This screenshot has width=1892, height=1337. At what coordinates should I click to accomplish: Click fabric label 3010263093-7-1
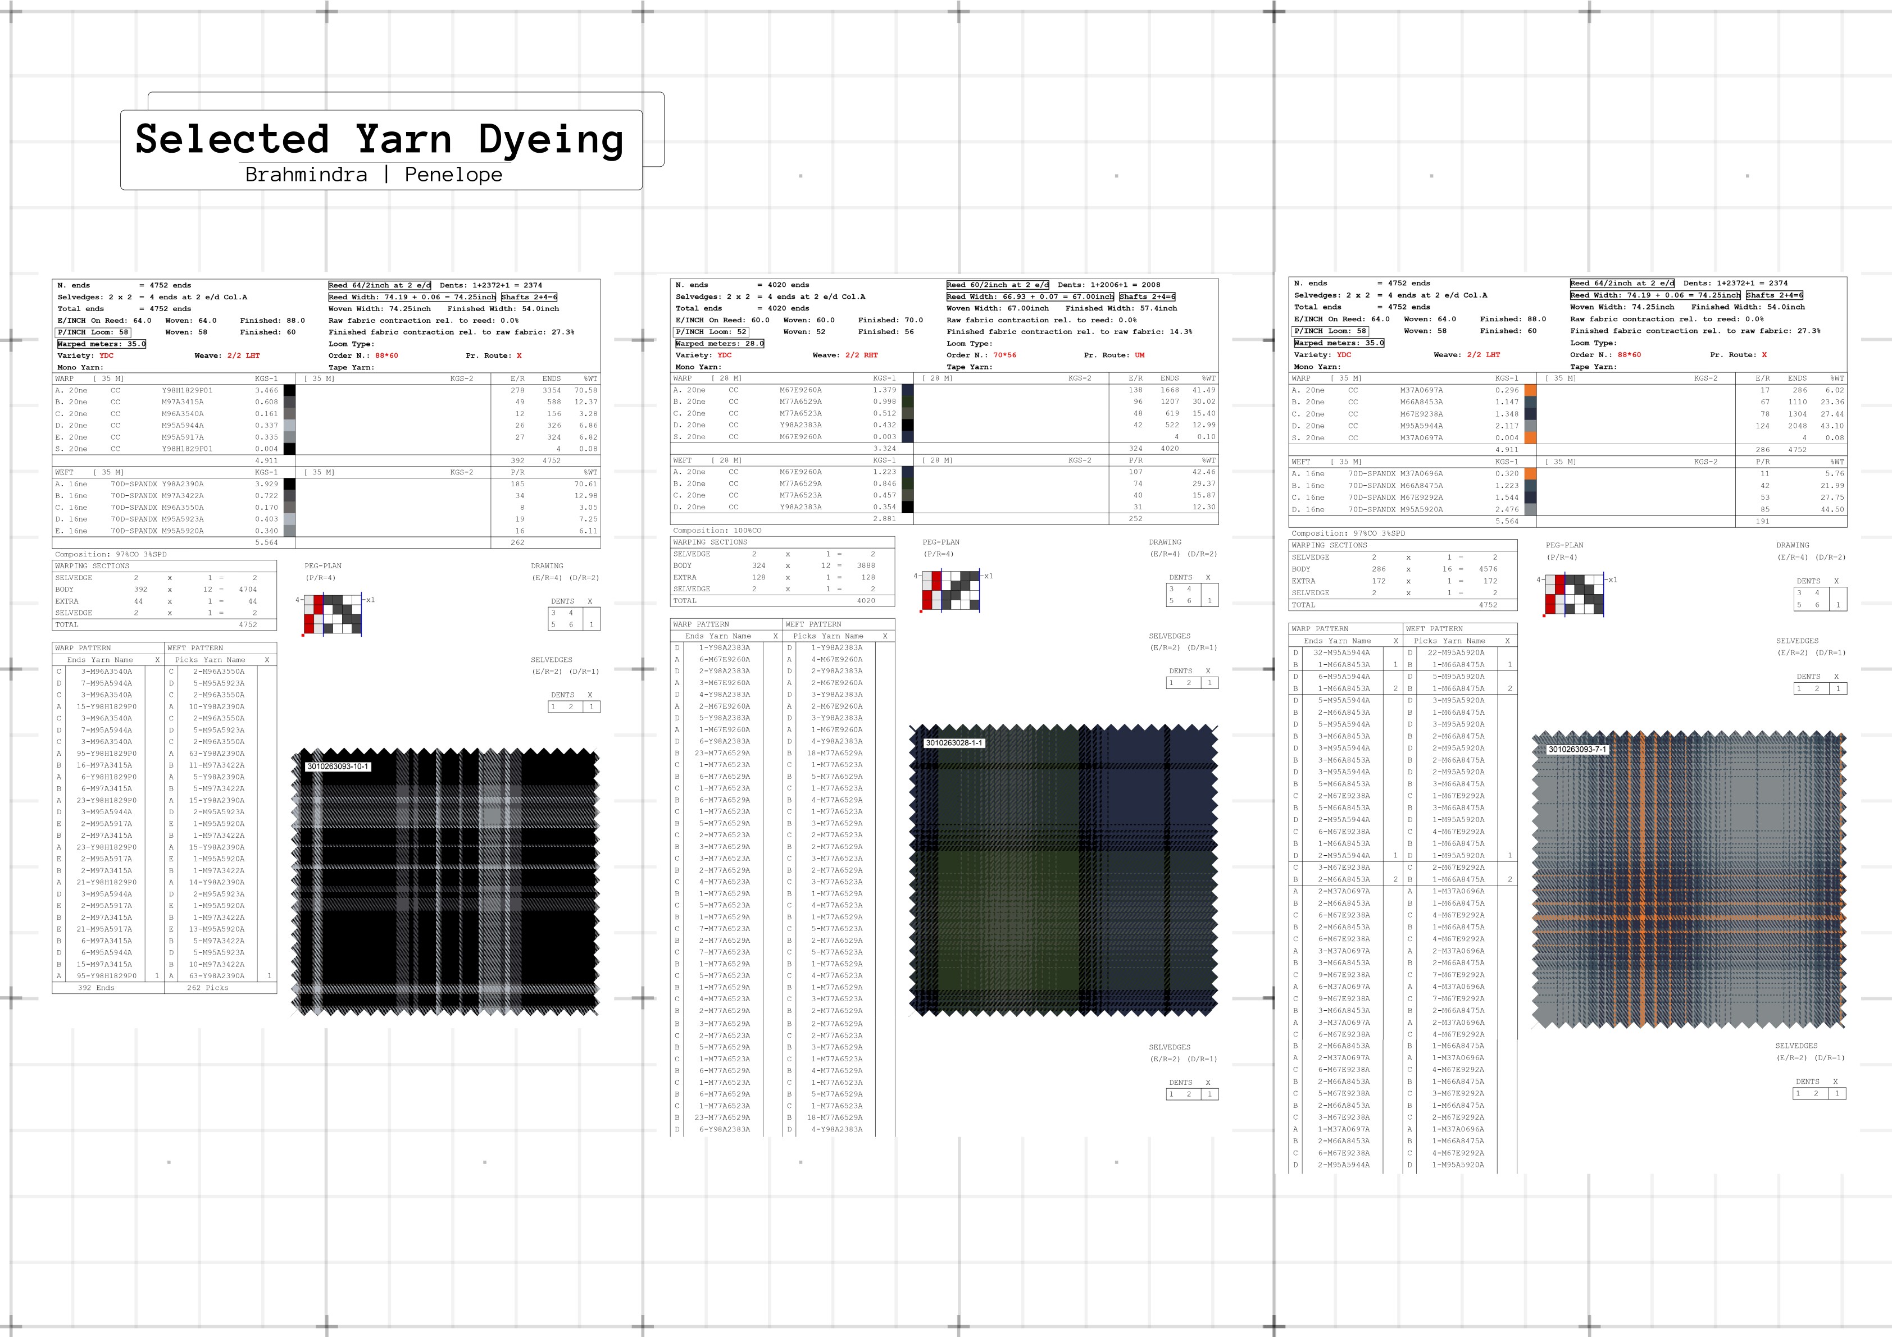point(1577,749)
